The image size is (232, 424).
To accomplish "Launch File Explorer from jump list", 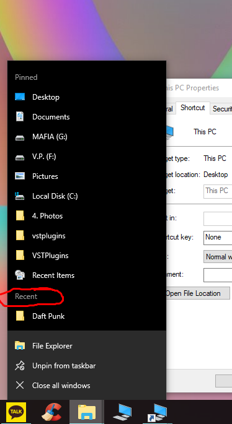I will pyautogui.click(x=87, y=346).
